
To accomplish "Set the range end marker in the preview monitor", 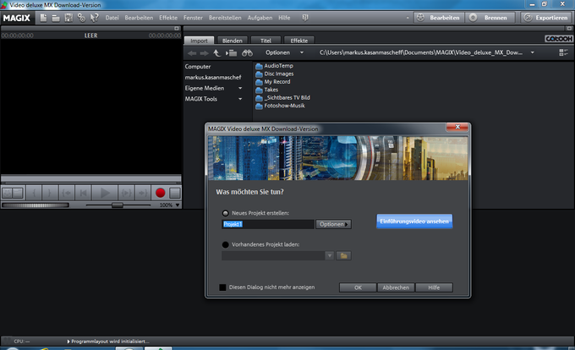I will point(50,193).
